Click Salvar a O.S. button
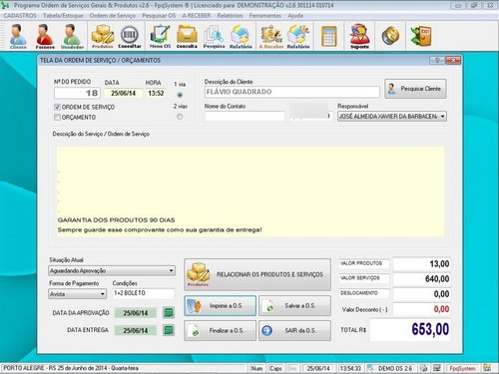The width and height of the screenshot is (499, 374). (x=294, y=305)
